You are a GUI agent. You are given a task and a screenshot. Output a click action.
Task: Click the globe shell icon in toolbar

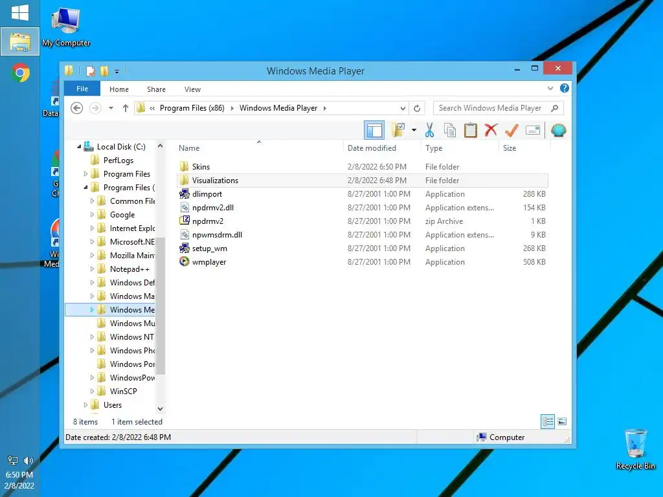559,130
